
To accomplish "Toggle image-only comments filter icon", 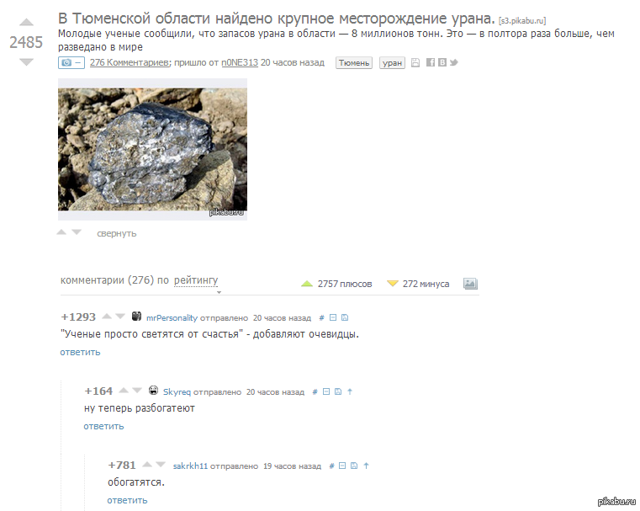I will tap(470, 284).
